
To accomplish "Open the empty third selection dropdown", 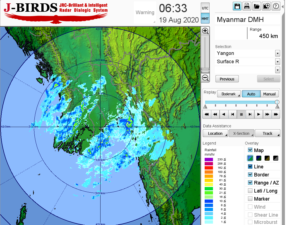I will [x=277, y=70].
